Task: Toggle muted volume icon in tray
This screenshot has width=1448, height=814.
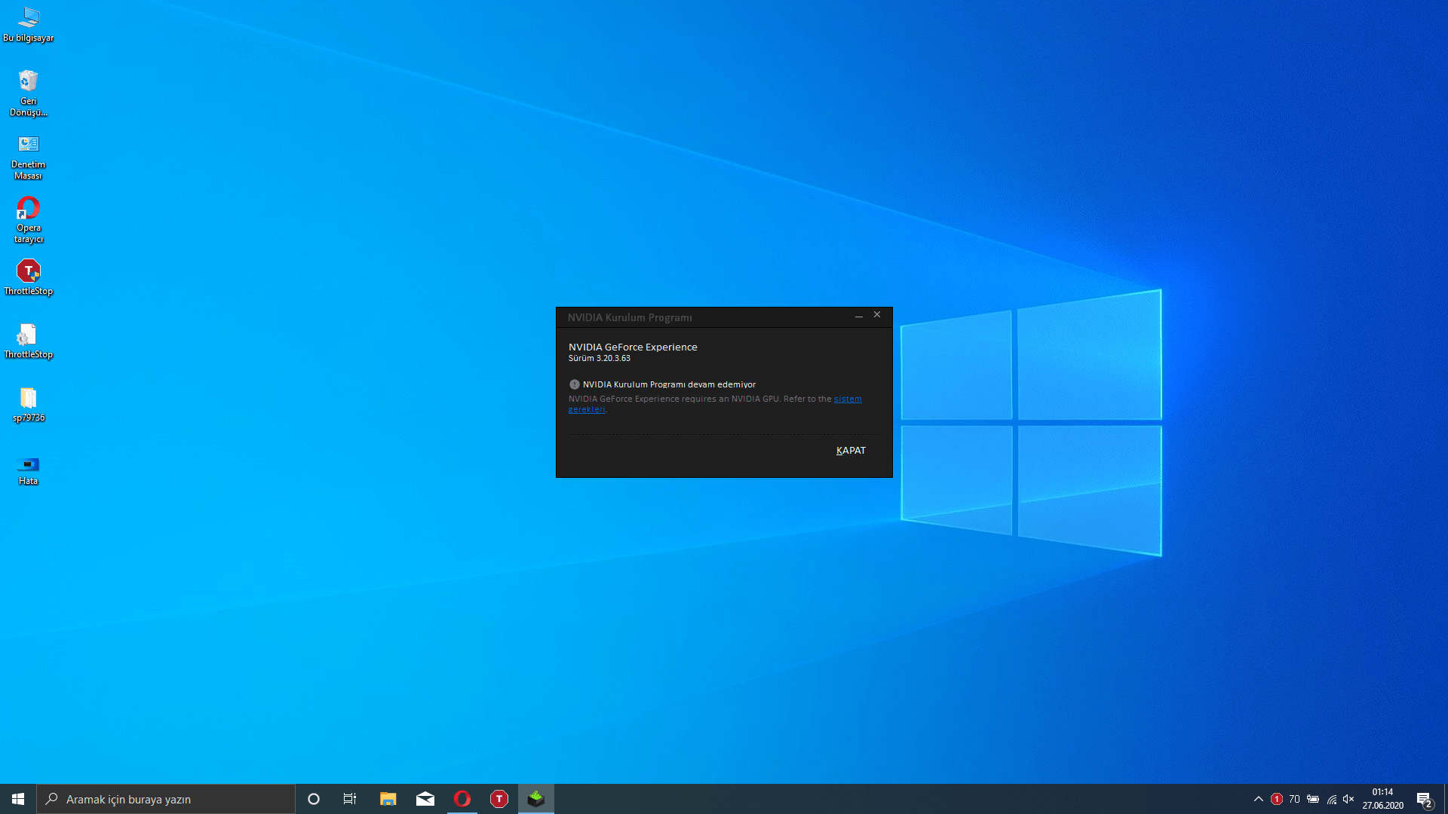Action: click(1348, 799)
